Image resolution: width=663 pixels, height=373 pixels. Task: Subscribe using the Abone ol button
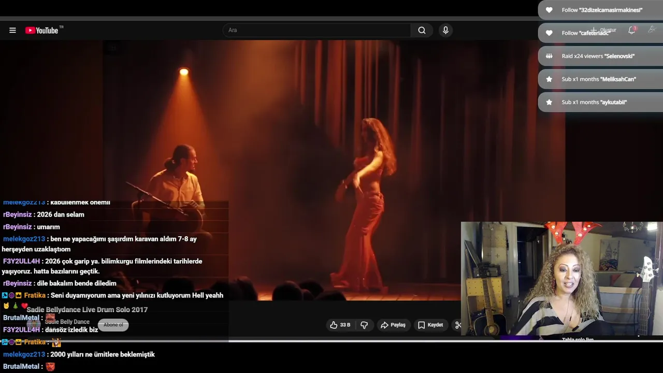113,325
